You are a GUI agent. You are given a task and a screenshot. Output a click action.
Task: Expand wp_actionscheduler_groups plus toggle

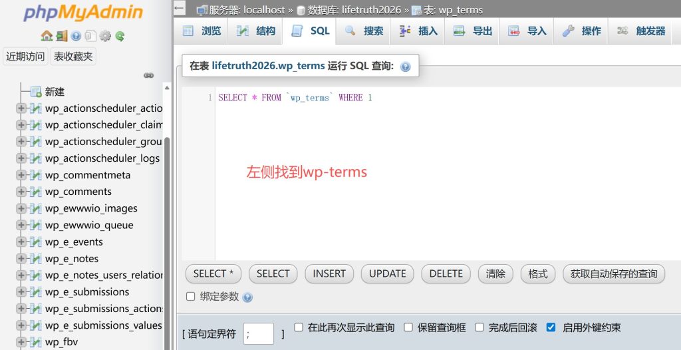[21, 142]
